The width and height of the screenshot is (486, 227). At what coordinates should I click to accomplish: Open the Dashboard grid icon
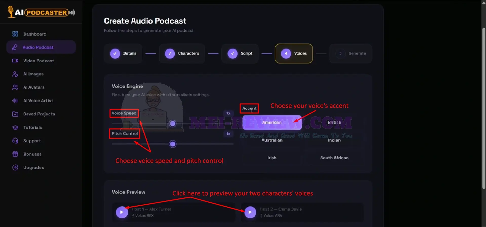[x=15, y=34]
